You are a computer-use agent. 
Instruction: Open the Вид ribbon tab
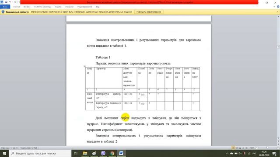point(98,7)
